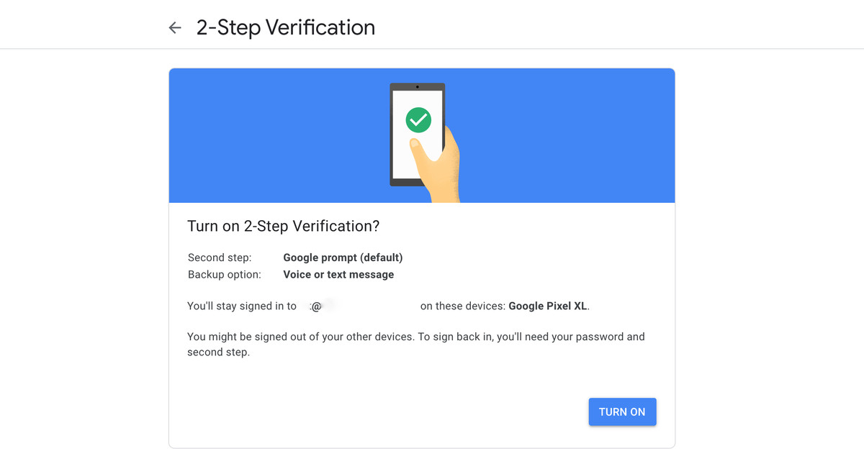Click the blurred email address

point(359,306)
